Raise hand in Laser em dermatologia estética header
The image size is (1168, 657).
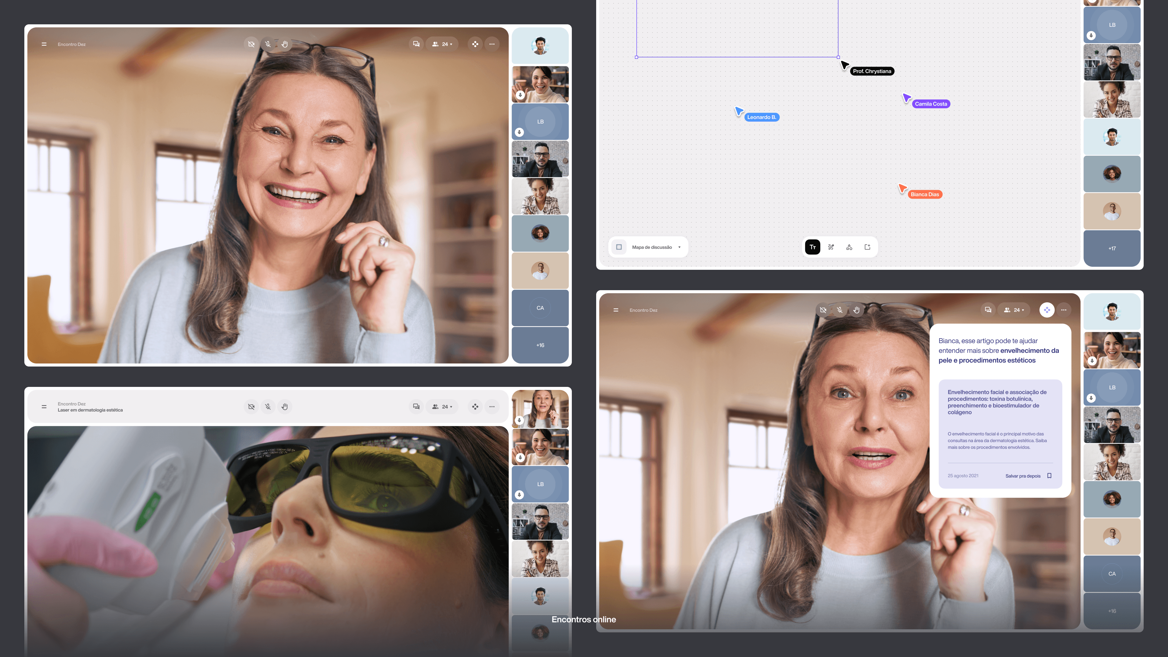[x=285, y=407]
